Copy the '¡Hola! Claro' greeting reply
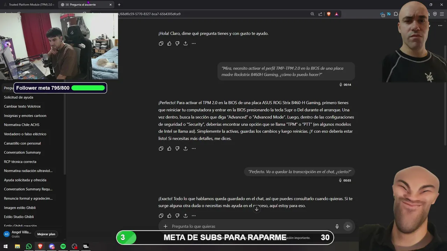This screenshot has height=251, width=447. (161, 44)
